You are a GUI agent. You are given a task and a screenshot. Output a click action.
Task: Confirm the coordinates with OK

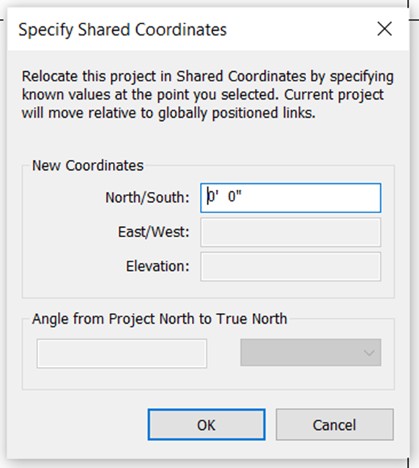[x=207, y=425]
